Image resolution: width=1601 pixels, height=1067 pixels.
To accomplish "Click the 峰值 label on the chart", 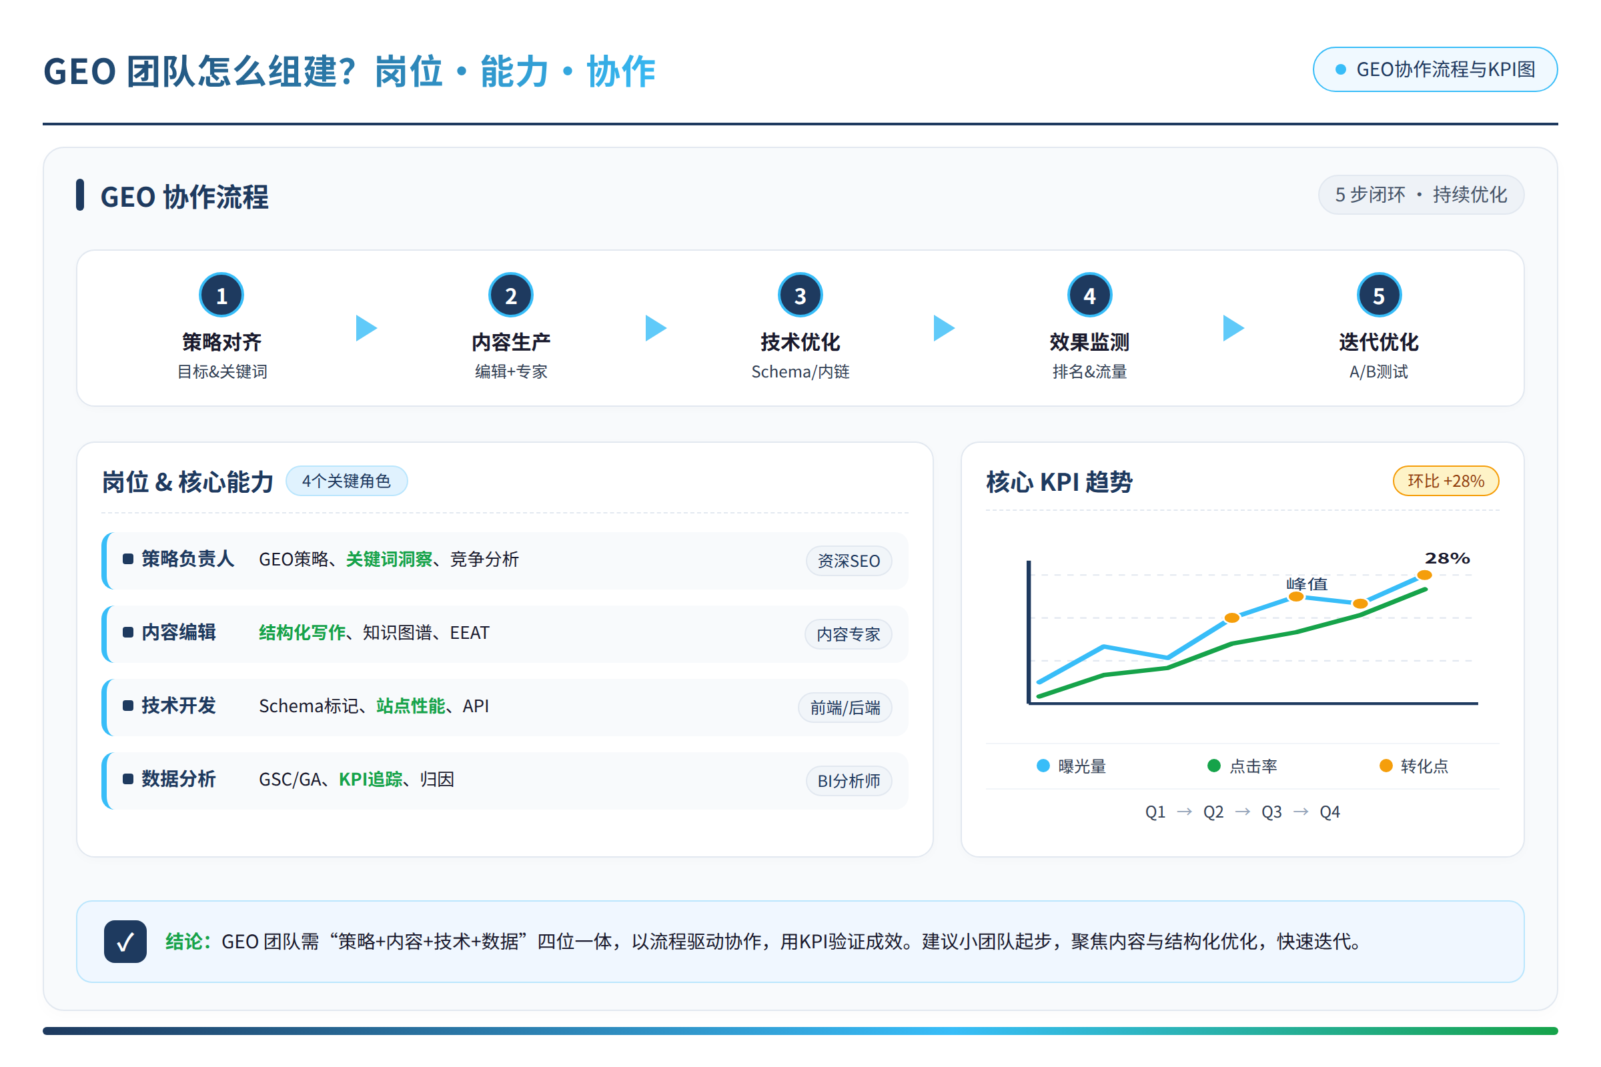I will 1306,584.
